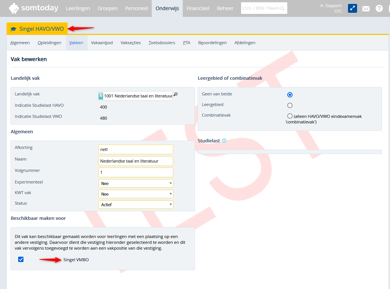
Task: Select the Leergebied radio button
Action: click(x=290, y=105)
